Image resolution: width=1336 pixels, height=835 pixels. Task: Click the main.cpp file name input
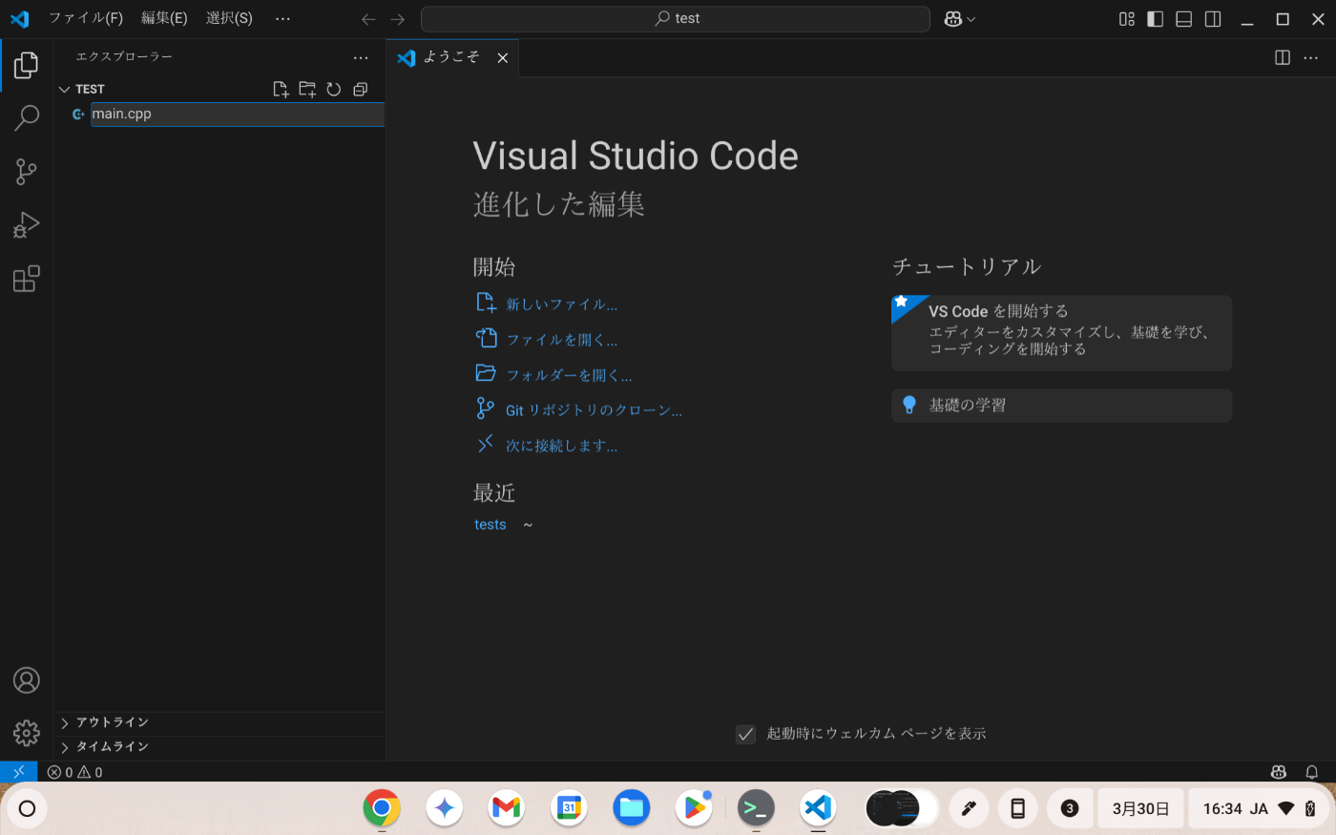click(238, 115)
